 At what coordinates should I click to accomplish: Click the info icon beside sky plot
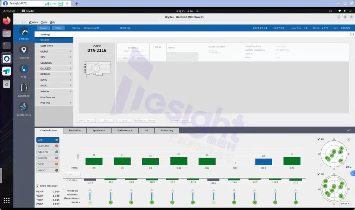point(348,140)
